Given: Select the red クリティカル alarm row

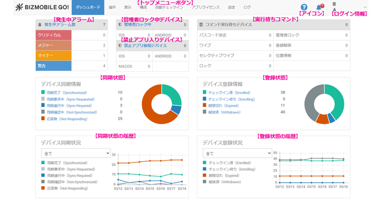Looking at the screenshot, I should pos(72,35).
